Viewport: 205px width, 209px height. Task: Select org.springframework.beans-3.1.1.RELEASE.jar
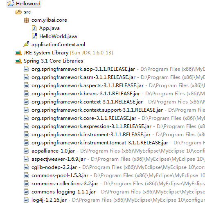pos(86,94)
